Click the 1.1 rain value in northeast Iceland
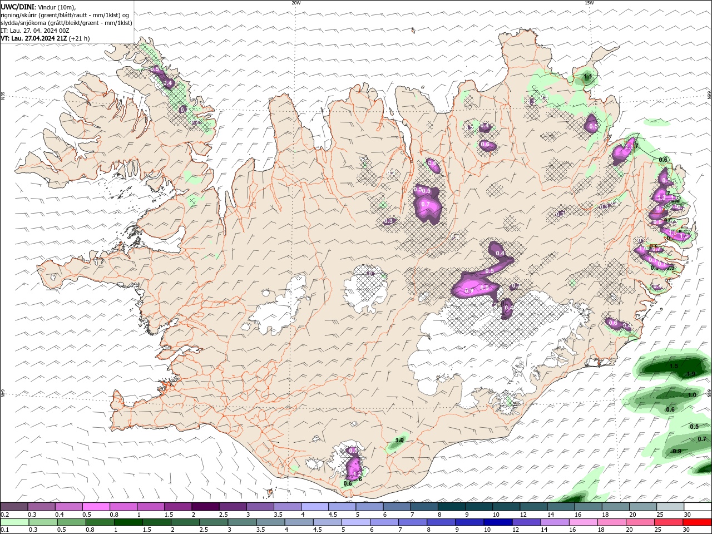712x534 pixels. (588, 76)
